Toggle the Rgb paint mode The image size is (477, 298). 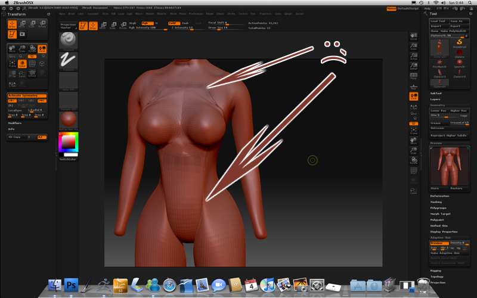[147, 23]
